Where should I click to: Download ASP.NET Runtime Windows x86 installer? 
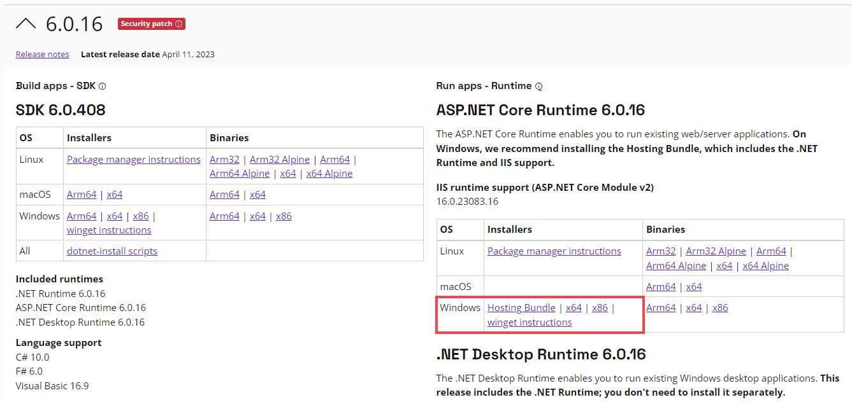pyautogui.click(x=600, y=308)
